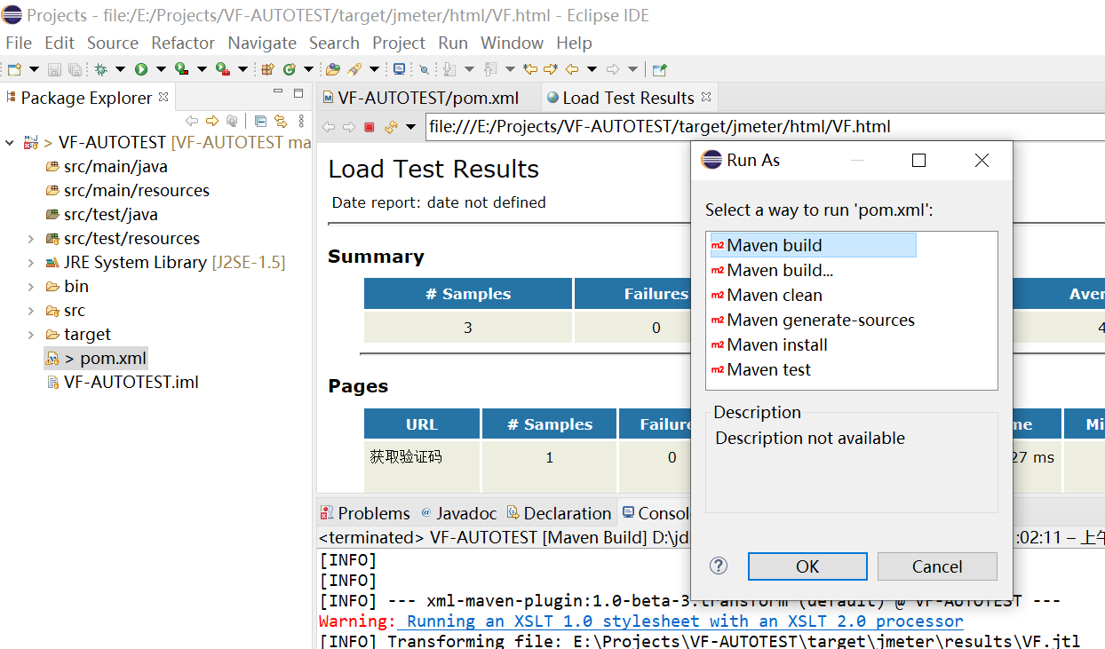Click the Back navigation arrow in main toolbar
Viewport: 1105px width, 649px height.
(572, 69)
